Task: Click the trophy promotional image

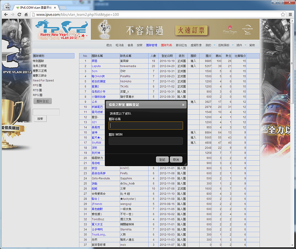Action: tap(13, 125)
